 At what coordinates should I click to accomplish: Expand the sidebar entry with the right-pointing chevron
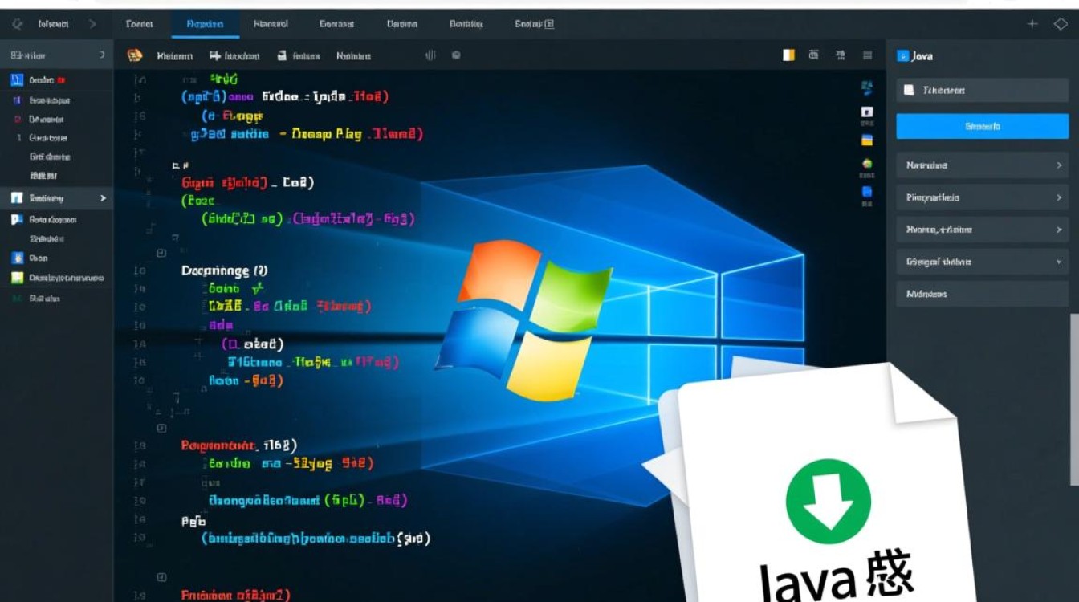(56, 197)
